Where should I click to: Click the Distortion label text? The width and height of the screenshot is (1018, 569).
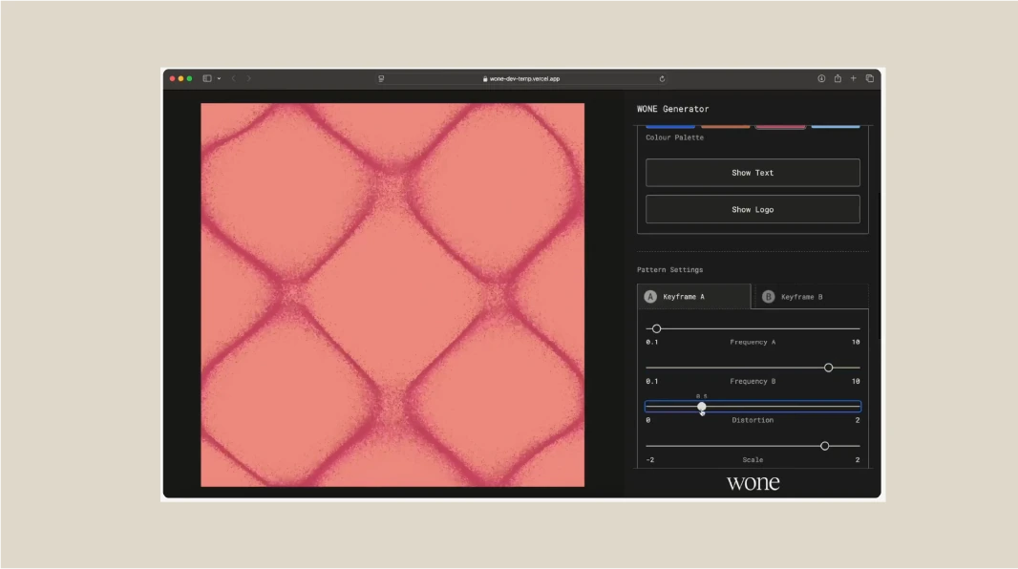[753, 420]
